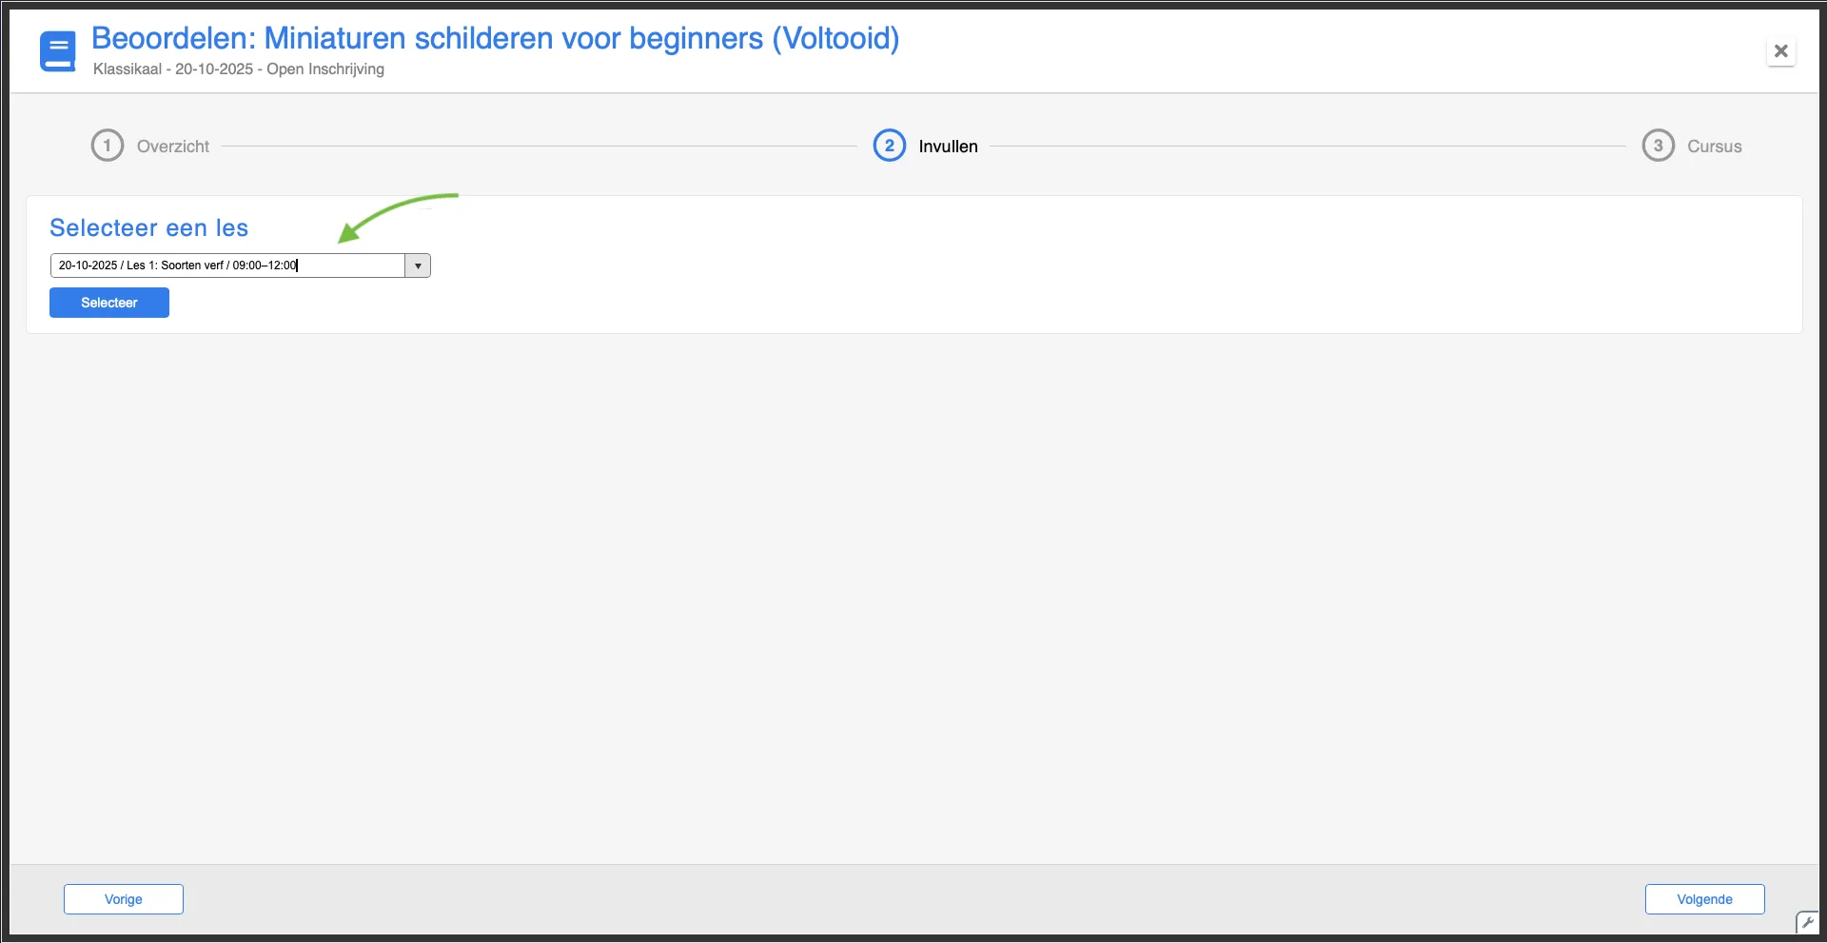
Task: Click the Beoordelen: Miniaturen schilderen title
Action: [495, 39]
